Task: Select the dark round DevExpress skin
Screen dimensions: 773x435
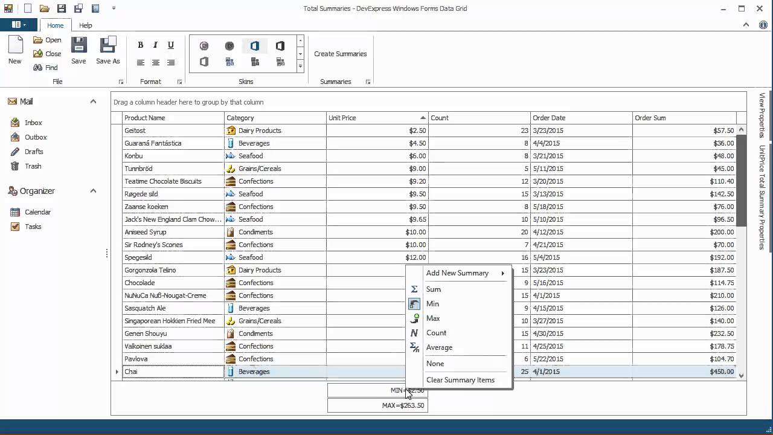Action: [x=229, y=46]
